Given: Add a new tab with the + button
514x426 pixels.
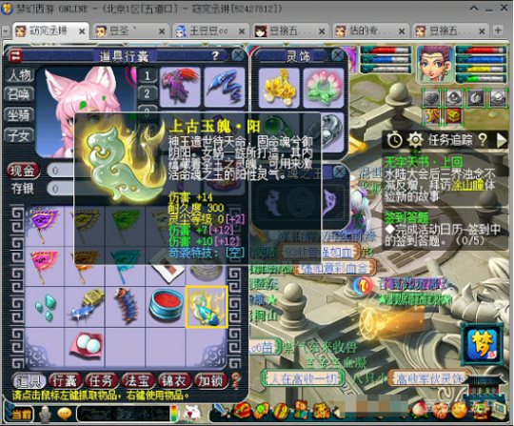Looking at the screenshot, I should [498, 30].
